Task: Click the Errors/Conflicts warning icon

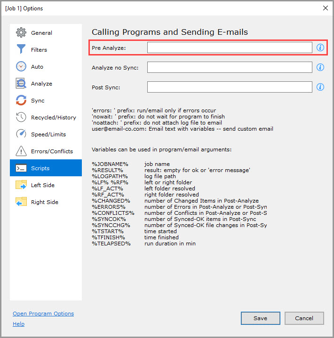Action: point(21,151)
